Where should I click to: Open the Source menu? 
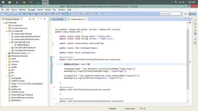click(x=14, y=10)
